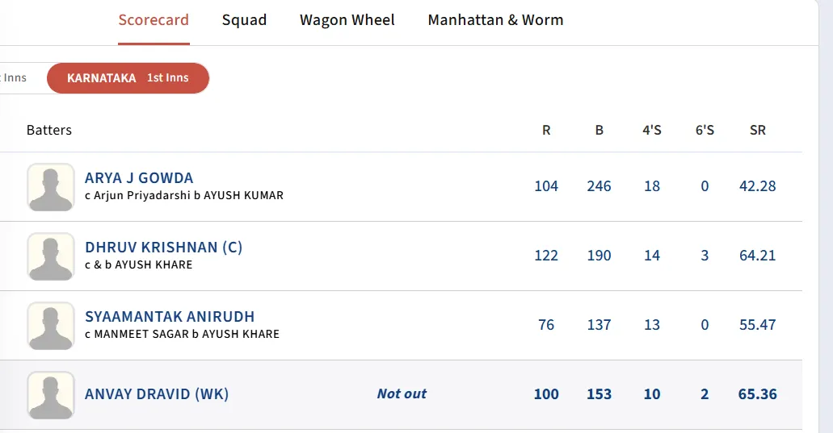Open the SYAAMANTAK ANIRUDH player link
833x433 pixels.
(170, 317)
